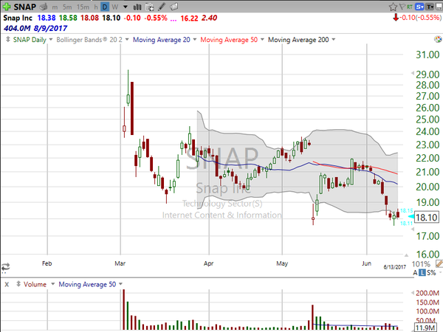Click the add indicator table-plus icon

coord(149,7)
